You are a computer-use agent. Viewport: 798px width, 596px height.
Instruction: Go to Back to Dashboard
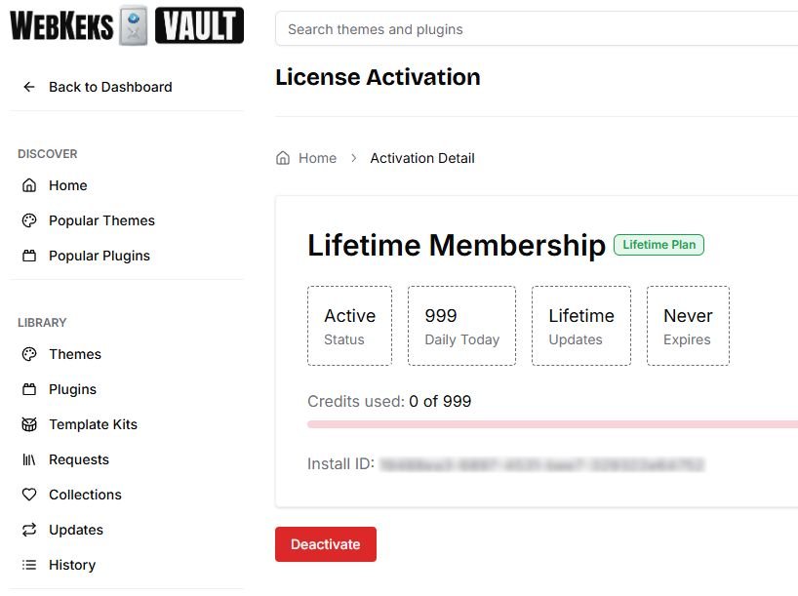coord(110,87)
